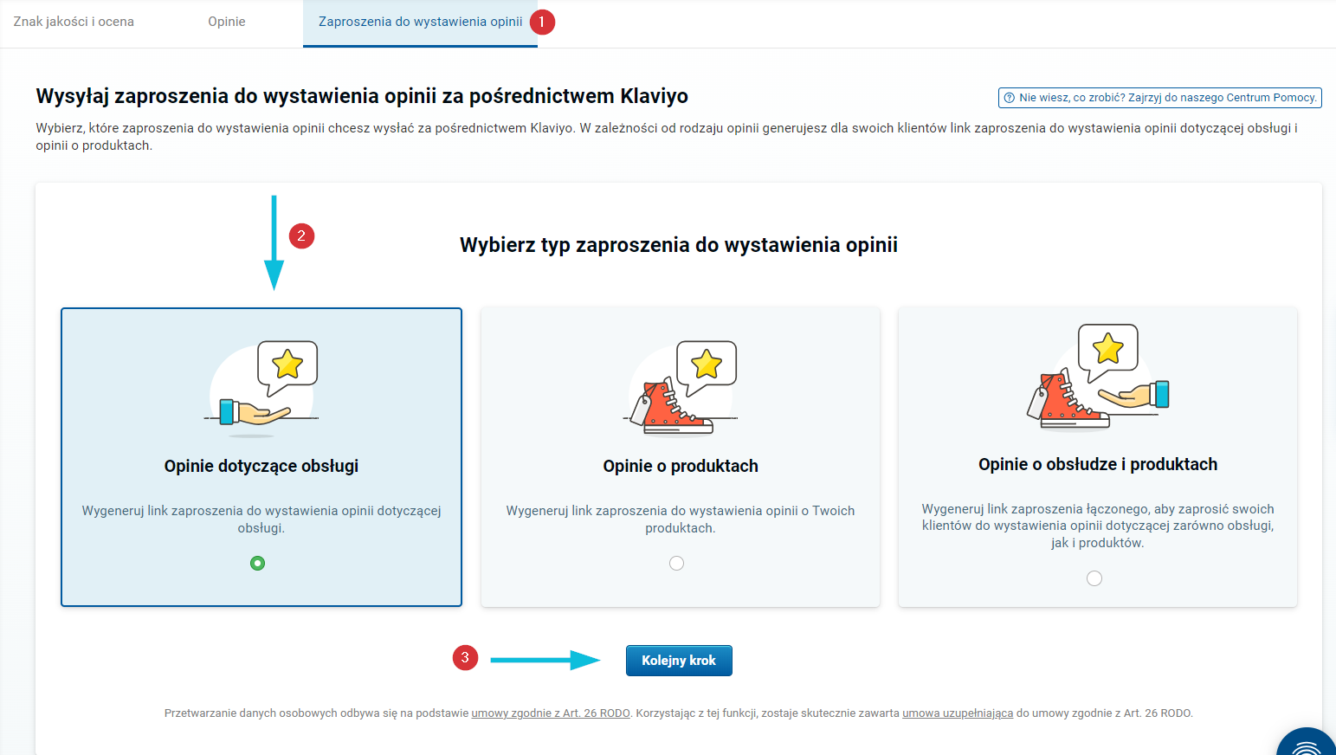Select Zaproszenia do wystawienia opinii tab
The height and width of the screenshot is (755, 1336).
pyautogui.click(x=420, y=22)
